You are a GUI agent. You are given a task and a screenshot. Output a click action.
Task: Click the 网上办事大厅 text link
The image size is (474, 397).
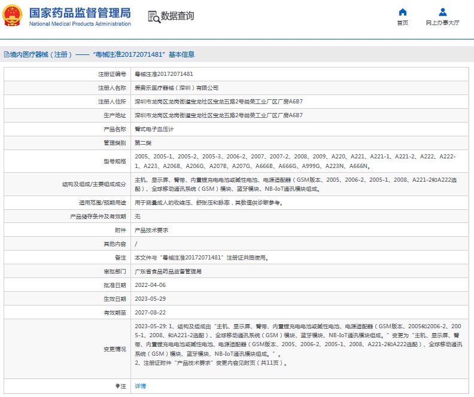pos(442,23)
